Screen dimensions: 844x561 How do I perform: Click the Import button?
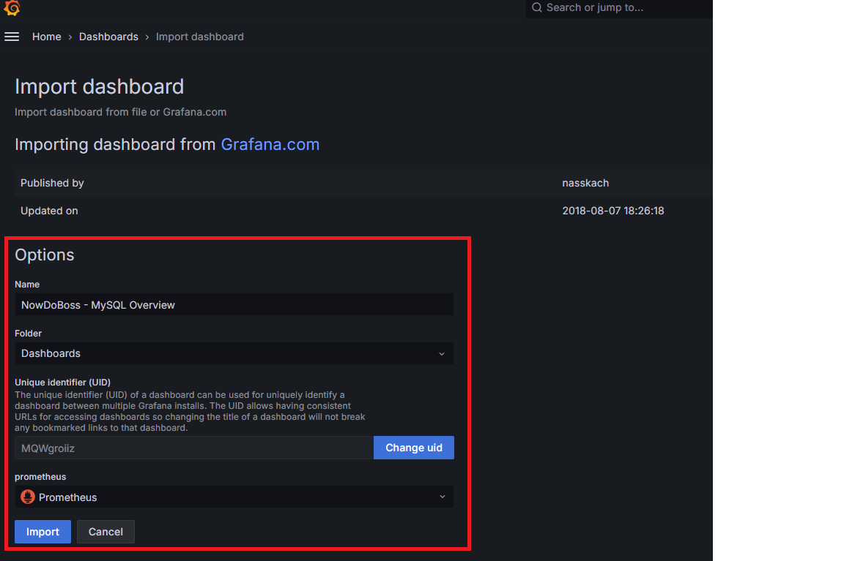(43, 532)
